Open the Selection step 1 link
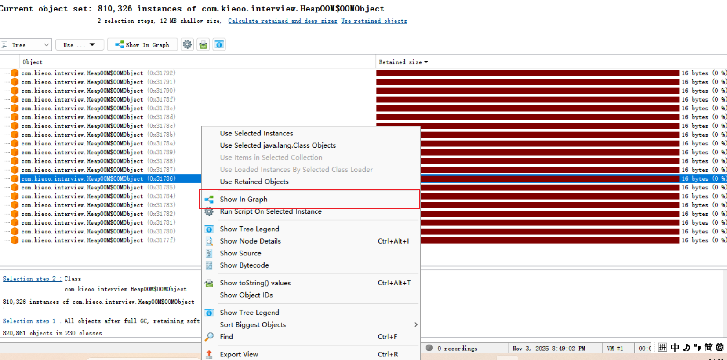Viewport: 727px width, 360px height. tap(32, 321)
